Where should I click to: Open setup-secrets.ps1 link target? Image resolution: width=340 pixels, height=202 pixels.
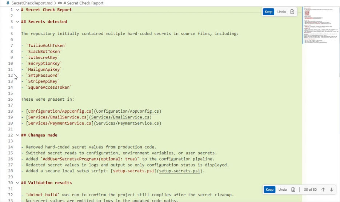(x=180, y=171)
